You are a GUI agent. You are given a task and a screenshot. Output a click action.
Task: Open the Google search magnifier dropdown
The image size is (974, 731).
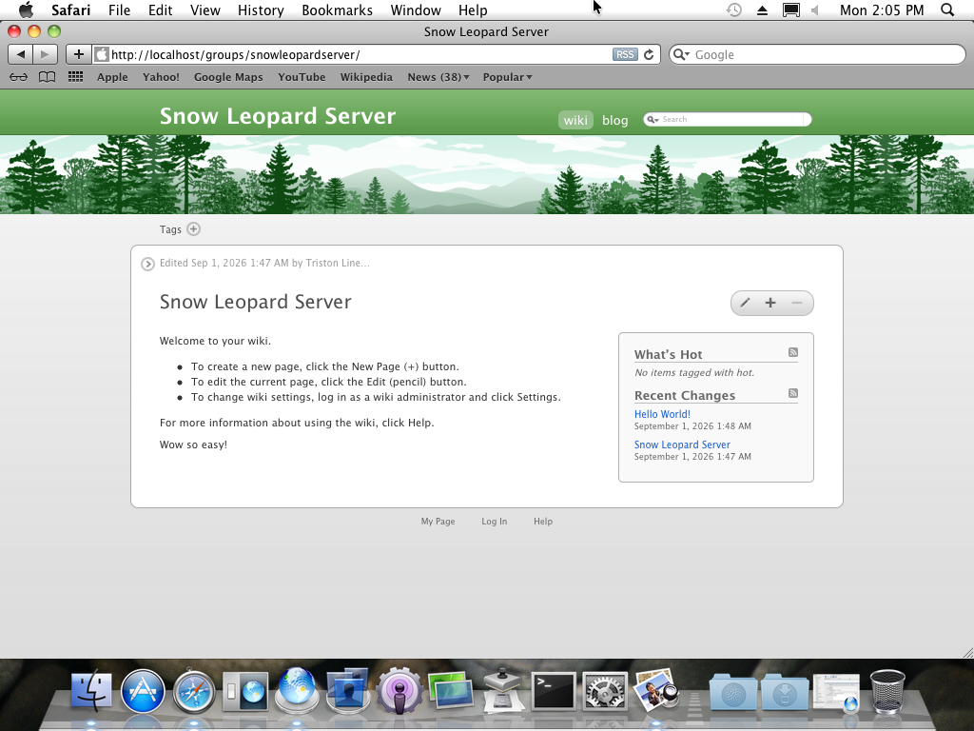pyautogui.click(x=681, y=54)
